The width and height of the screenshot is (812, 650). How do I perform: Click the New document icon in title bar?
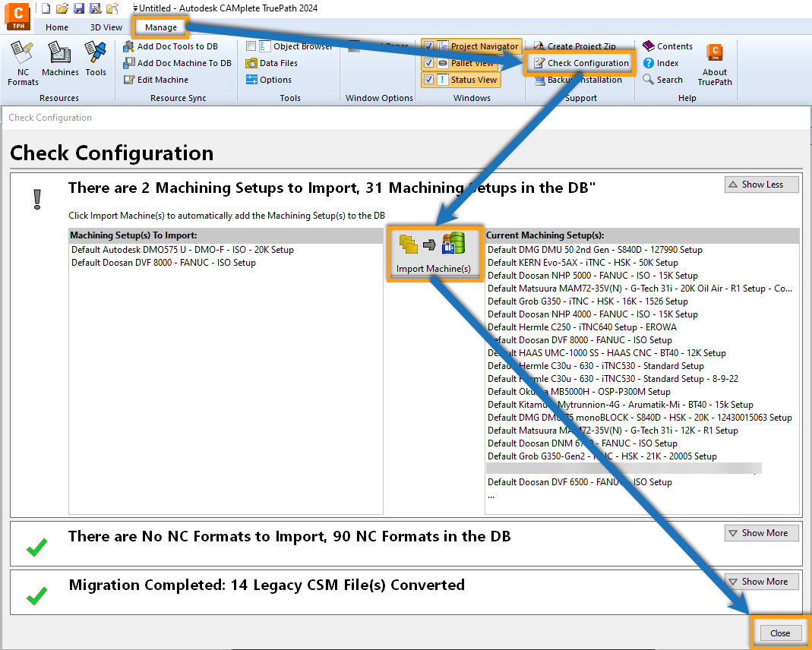point(46,8)
